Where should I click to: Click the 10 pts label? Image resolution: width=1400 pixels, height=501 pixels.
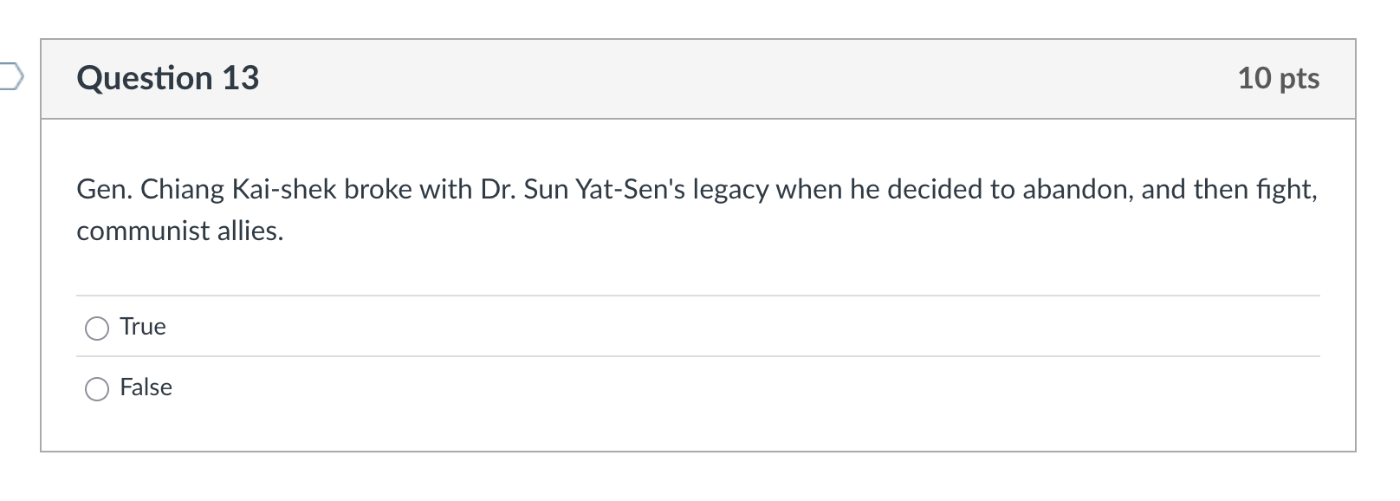pos(1279,79)
